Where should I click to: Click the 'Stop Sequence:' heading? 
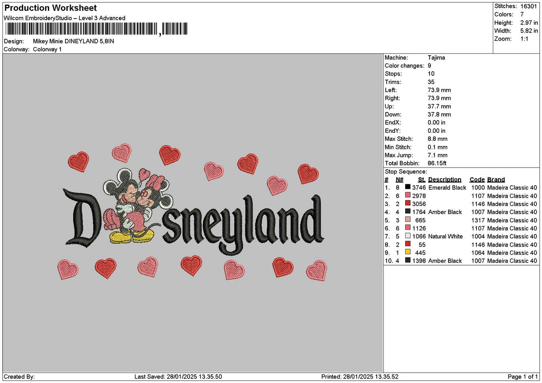pyautogui.click(x=406, y=172)
